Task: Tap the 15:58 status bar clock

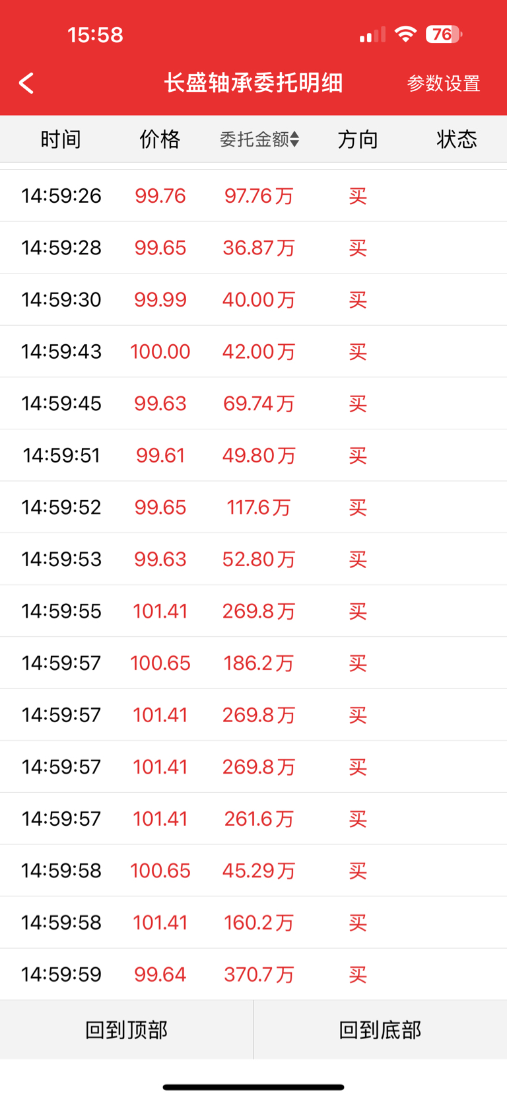Action: (x=95, y=35)
